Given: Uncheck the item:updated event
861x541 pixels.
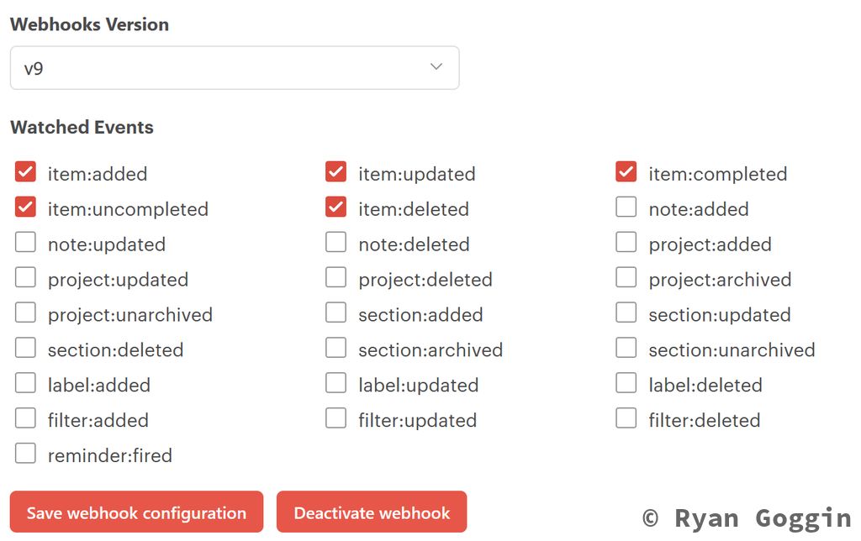Looking at the screenshot, I should click(x=336, y=172).
